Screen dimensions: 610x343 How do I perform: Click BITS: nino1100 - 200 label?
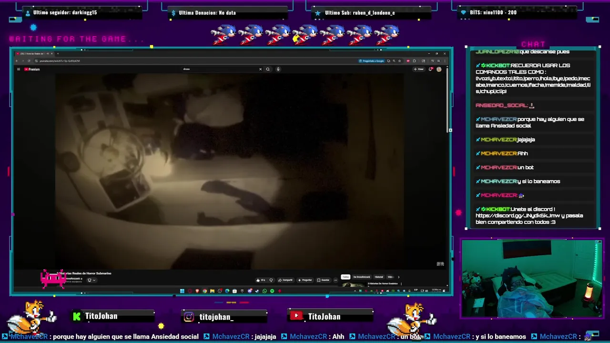pyautogui.click(x=493, y=12)
